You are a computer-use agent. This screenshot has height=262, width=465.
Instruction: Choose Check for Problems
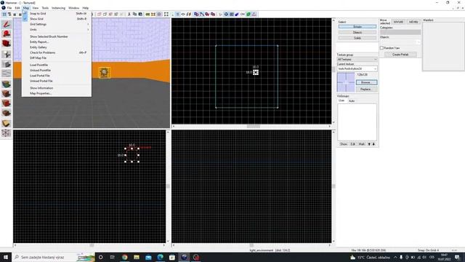57,52
